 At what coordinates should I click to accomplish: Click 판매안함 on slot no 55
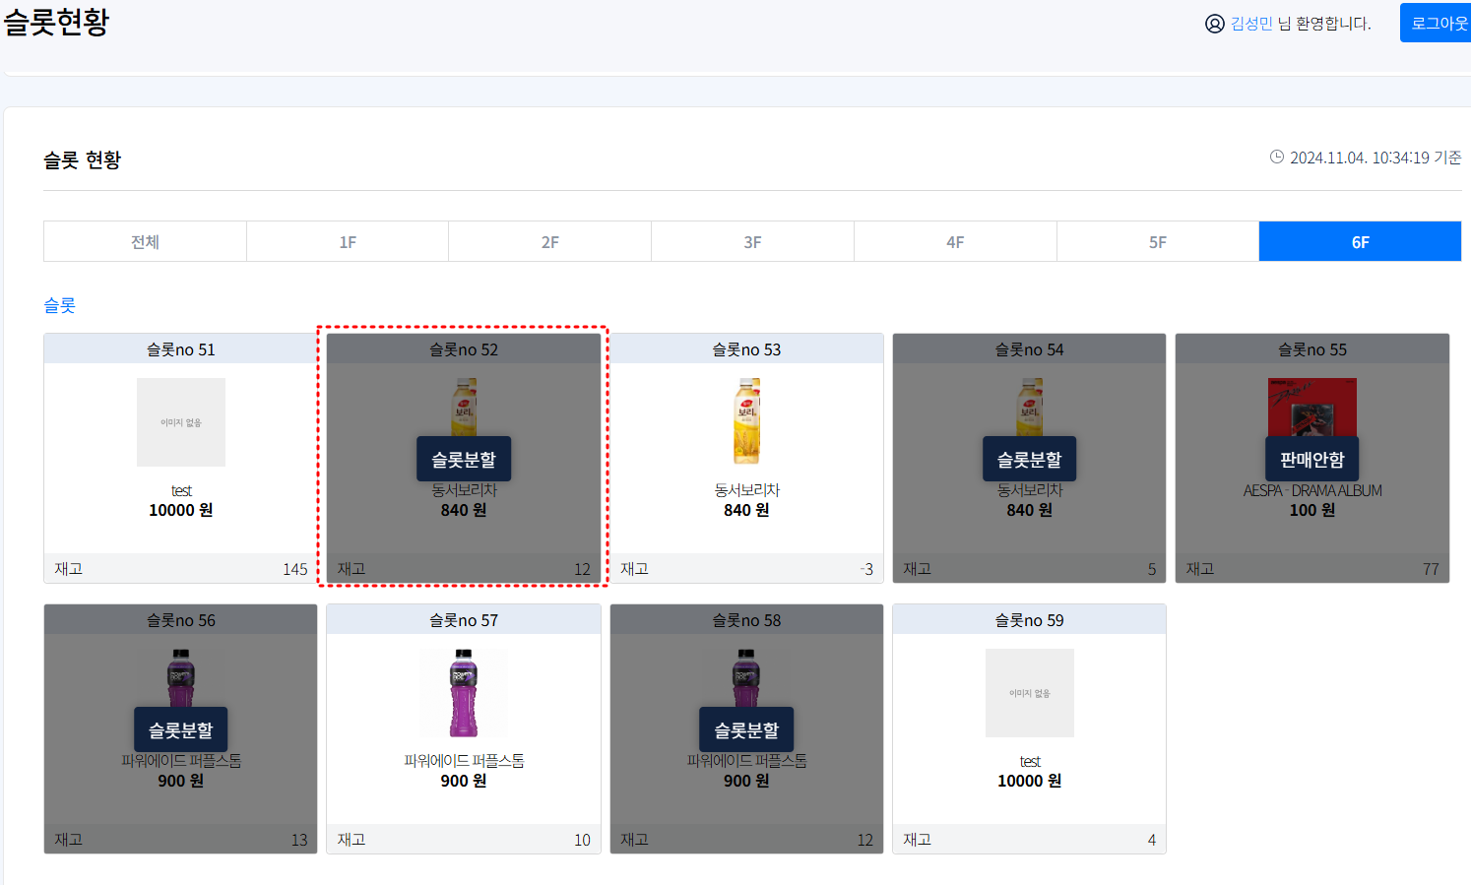[1311, 458]
